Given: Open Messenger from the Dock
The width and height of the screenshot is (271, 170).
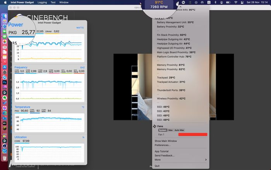Looking at the screenshot, I should click(5, 108).
